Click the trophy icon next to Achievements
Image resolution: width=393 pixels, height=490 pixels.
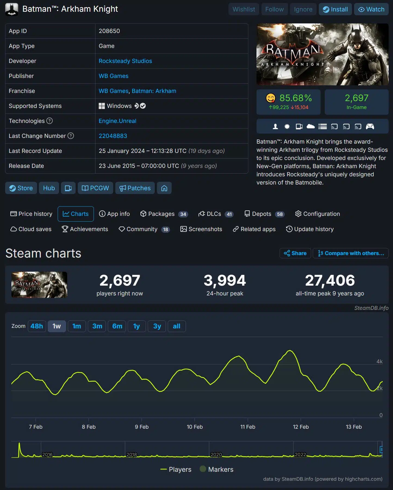(65, 229)
